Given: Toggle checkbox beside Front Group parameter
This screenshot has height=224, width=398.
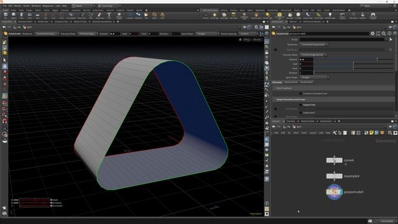Looking at the screenshot, I should (x=275, y=109).
